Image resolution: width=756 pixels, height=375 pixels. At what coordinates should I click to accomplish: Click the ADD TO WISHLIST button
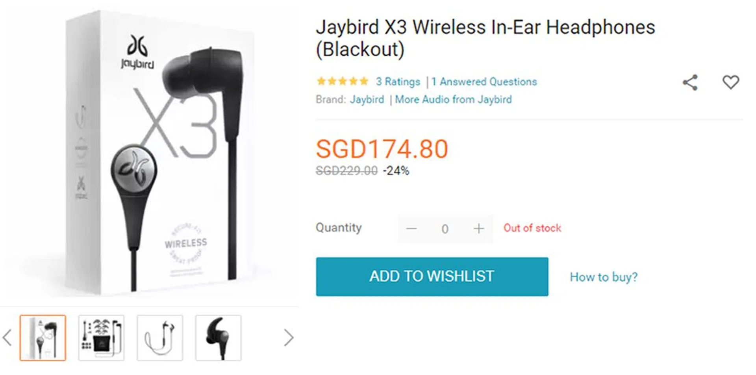coord(432,277)
